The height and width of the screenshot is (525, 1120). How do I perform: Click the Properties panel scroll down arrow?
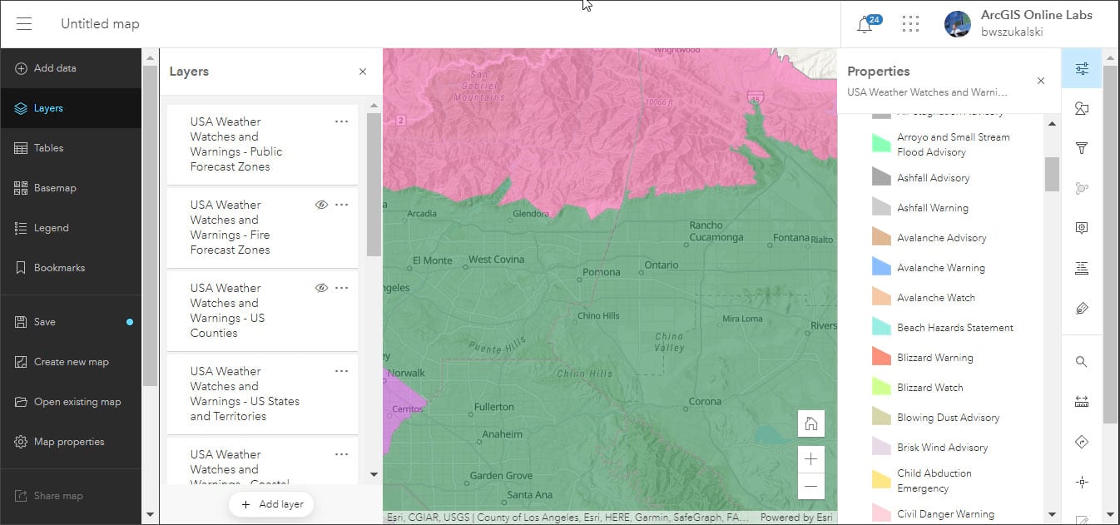tap(1052, 514)
